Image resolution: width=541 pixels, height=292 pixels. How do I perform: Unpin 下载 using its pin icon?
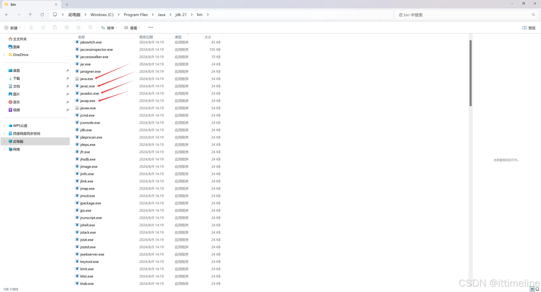click(x=67, y=79)
